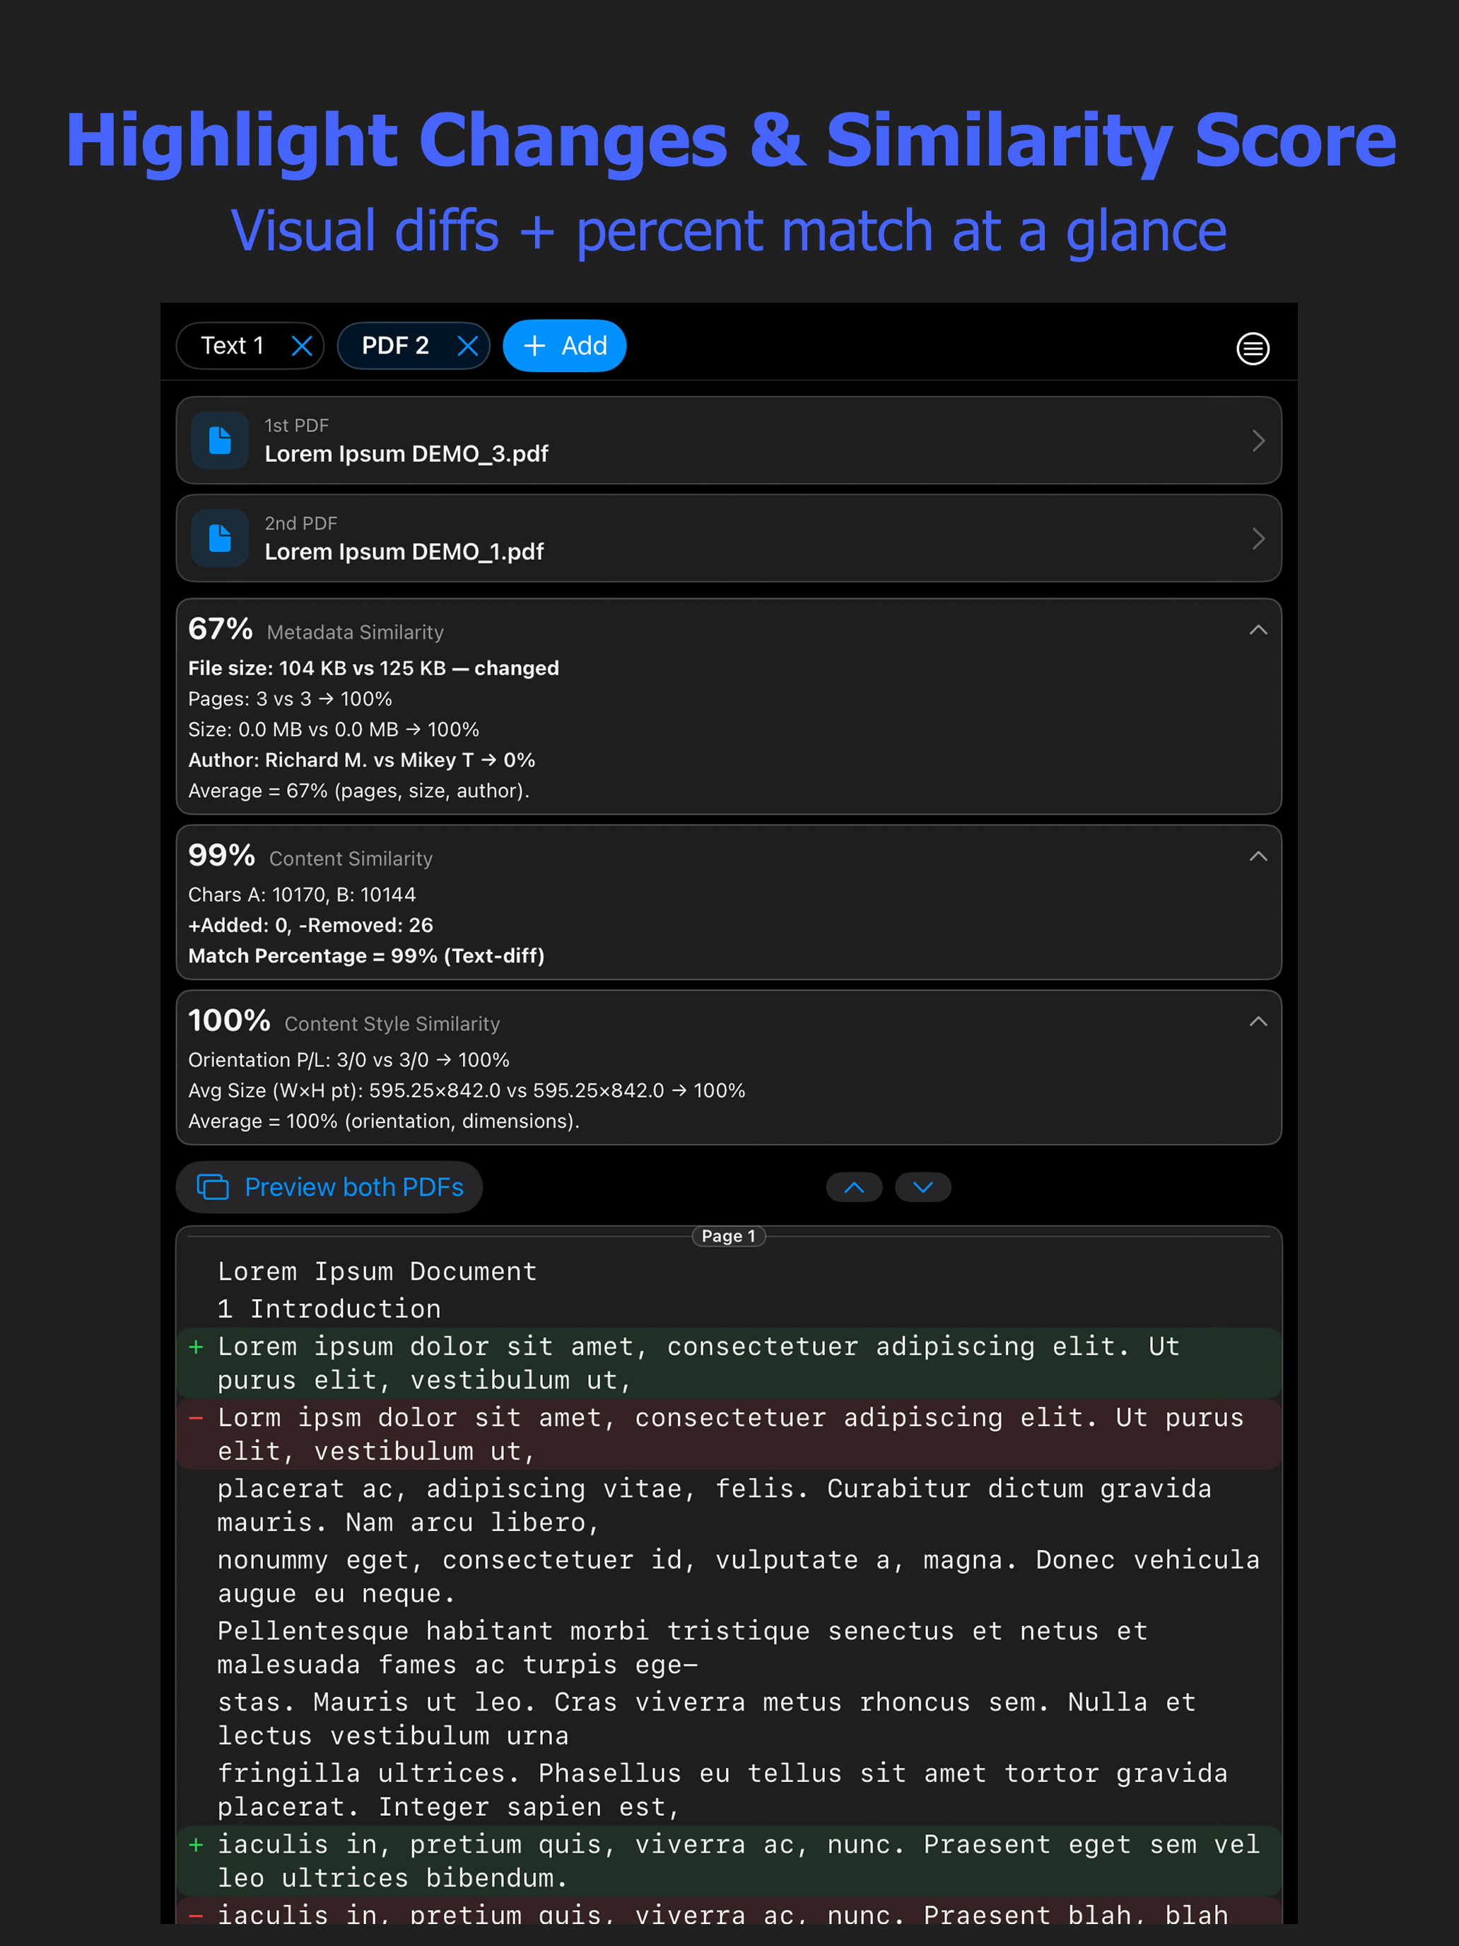Click the 'Pellentesque habitant morbi' line
The height and width of the screenshot is (1946, 1459).
click(x=682, y=1648)
